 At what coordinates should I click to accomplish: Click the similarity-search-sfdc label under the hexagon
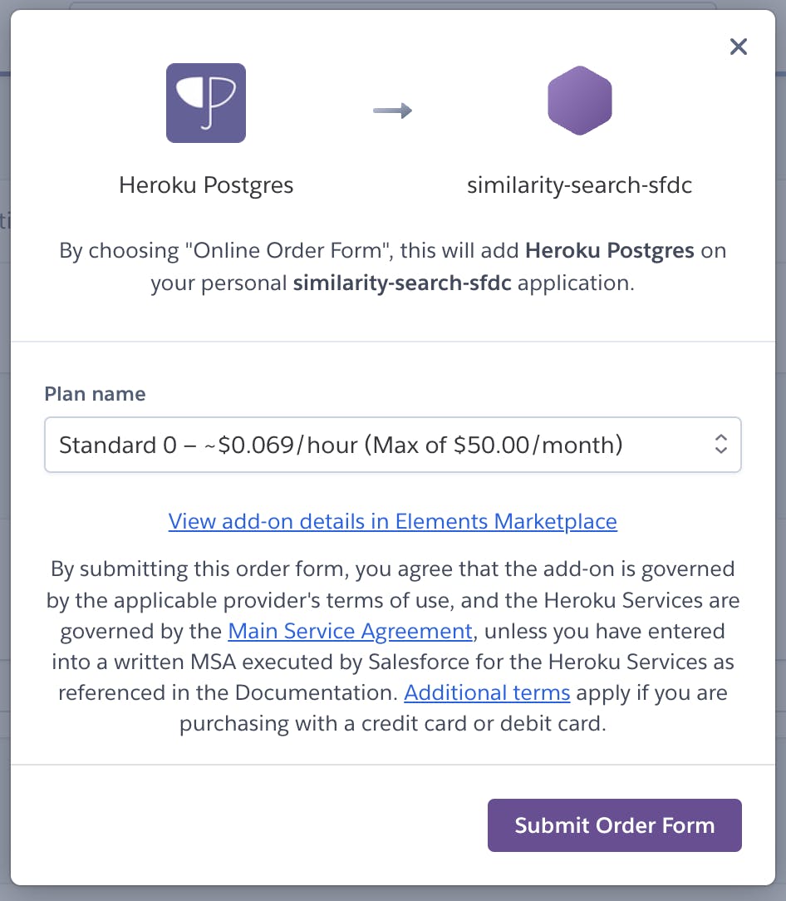coord(580,185)
